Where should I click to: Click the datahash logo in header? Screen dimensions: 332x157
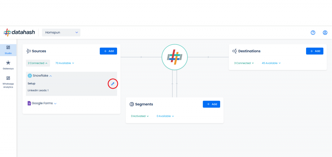coord(19,32)
